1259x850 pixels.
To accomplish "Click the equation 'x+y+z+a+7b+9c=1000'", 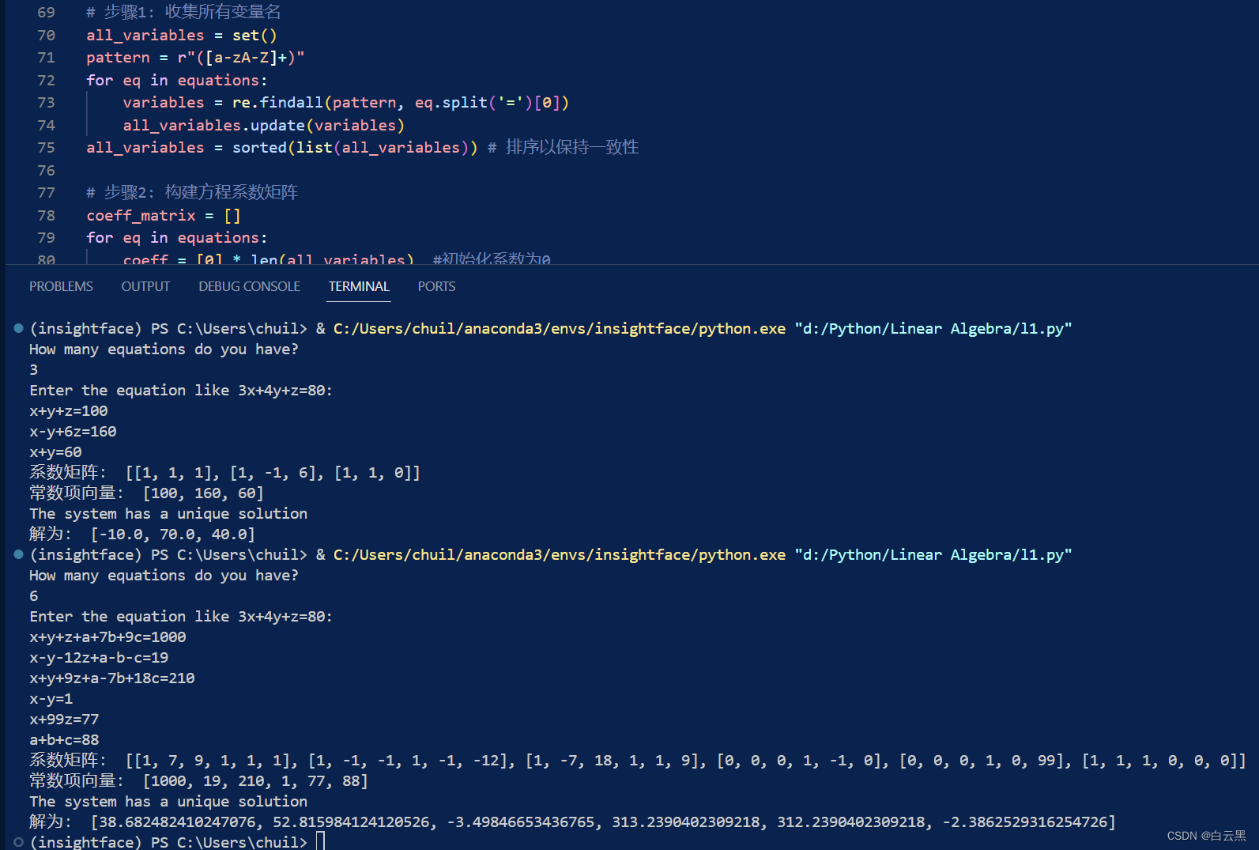I will 107,637.
